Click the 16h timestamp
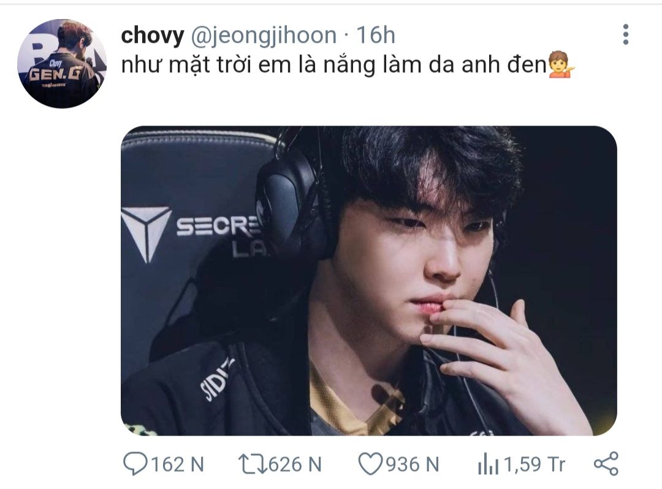Image resolution: width=662 pixels, height=489 pixels. pos(376,35)
